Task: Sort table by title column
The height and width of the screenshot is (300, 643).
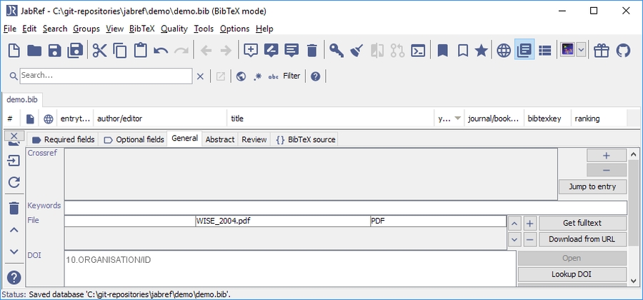Action: click(x=331, y=119)
